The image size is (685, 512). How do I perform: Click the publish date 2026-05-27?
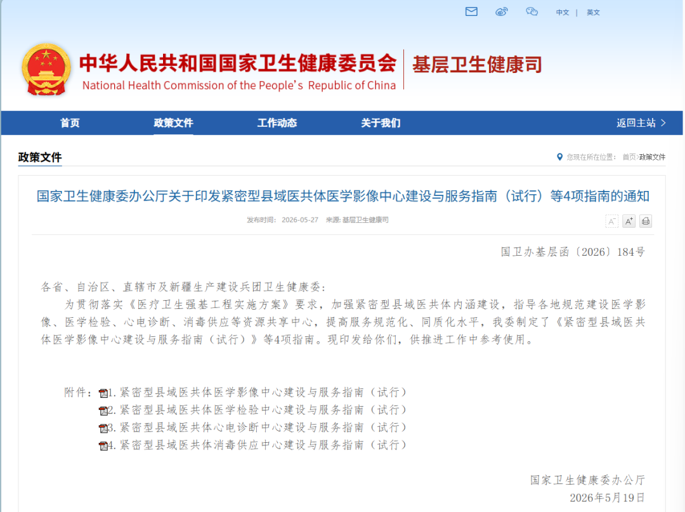tap(300, 220)
